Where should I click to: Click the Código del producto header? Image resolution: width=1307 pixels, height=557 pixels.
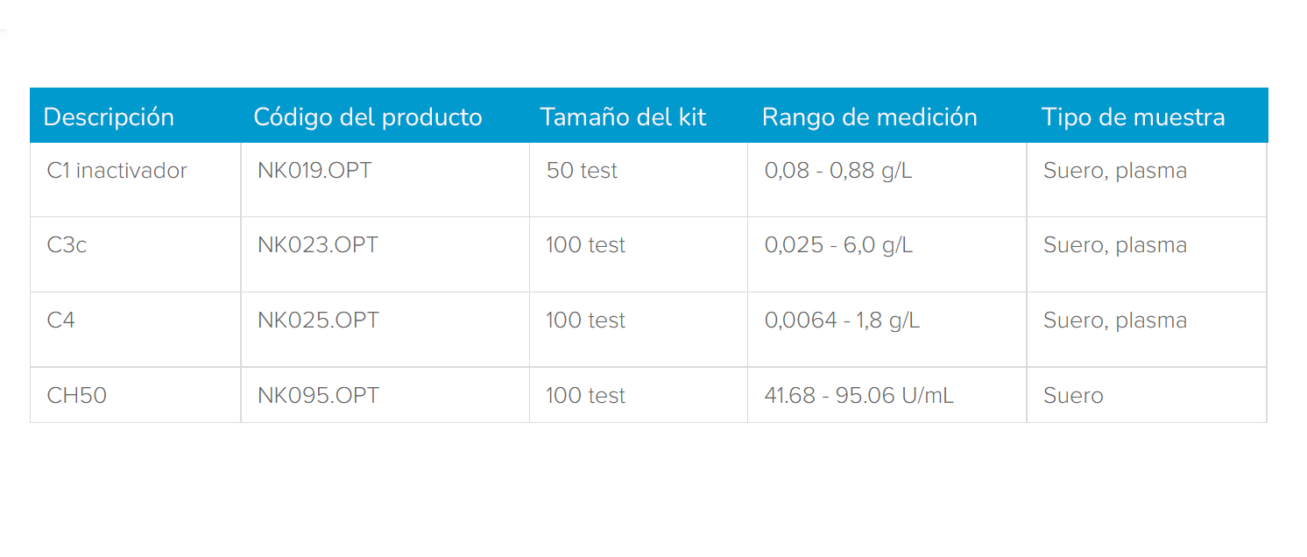[368, 117]
